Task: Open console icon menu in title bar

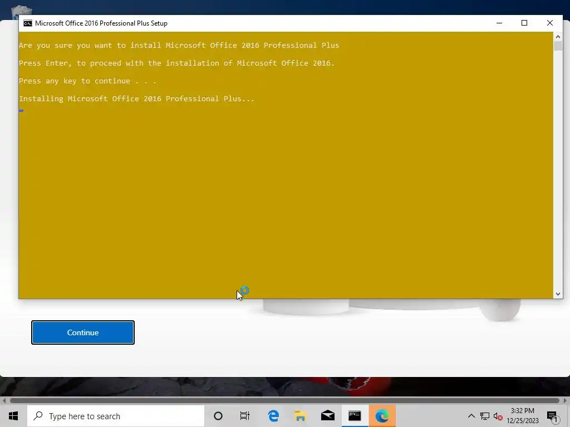Action: pyautogui.click(x=28, y=23)
